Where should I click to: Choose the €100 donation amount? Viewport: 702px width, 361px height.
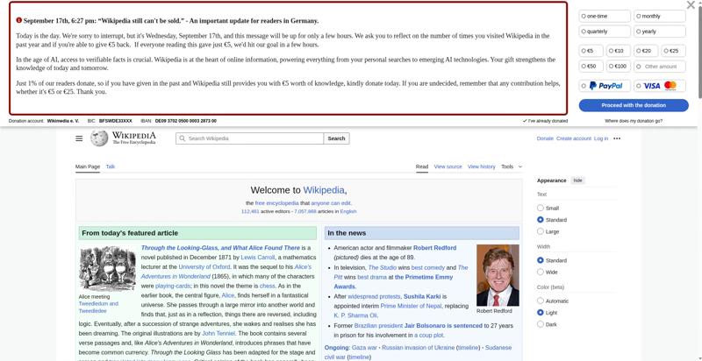coord(619,66)
